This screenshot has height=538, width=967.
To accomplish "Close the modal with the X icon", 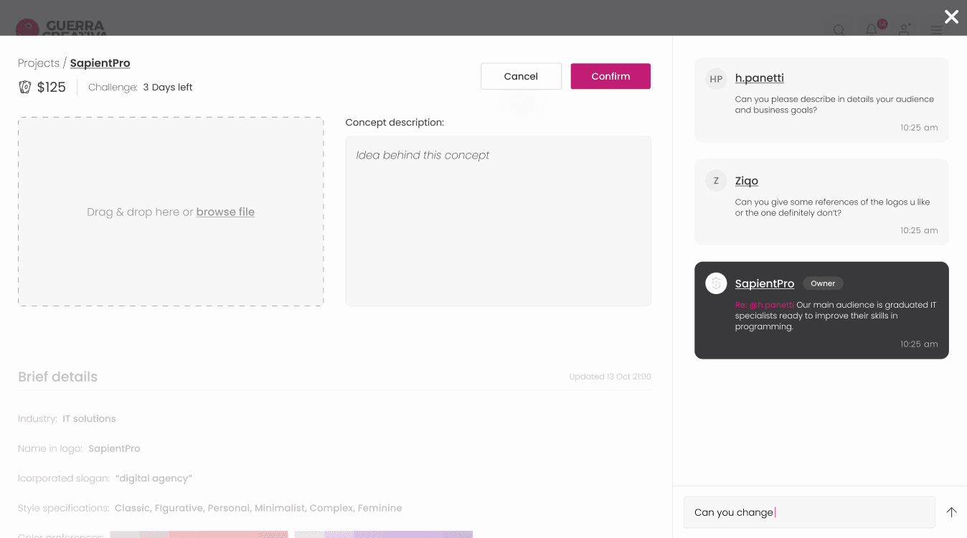I will click(951, 16).
